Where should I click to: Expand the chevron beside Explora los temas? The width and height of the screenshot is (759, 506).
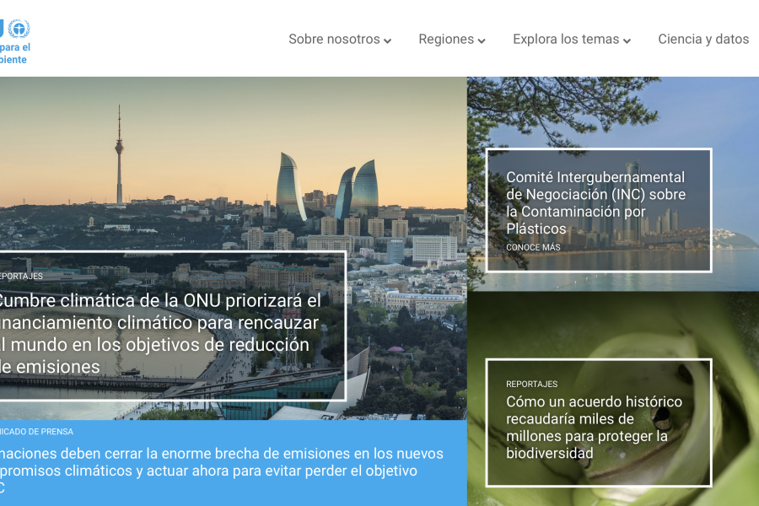(627, 40)
